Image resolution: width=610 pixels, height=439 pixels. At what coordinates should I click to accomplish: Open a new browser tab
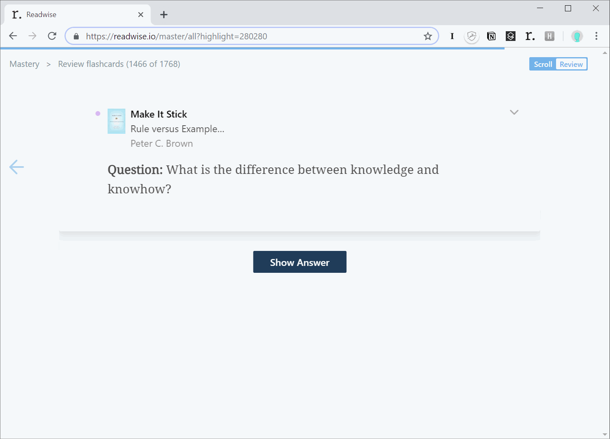coord(164,15)
